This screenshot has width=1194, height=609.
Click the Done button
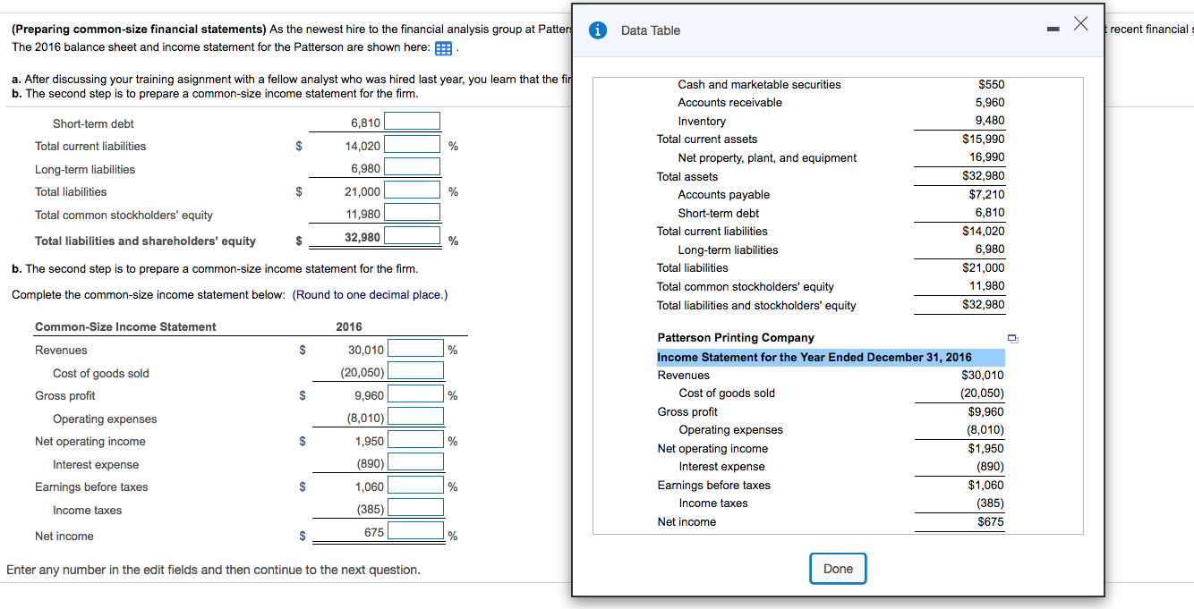837,568
